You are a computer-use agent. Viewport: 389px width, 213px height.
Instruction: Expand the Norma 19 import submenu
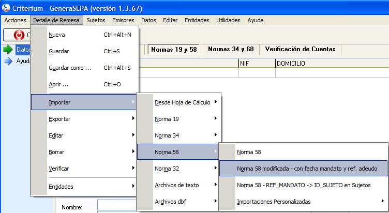coord(178,119)
